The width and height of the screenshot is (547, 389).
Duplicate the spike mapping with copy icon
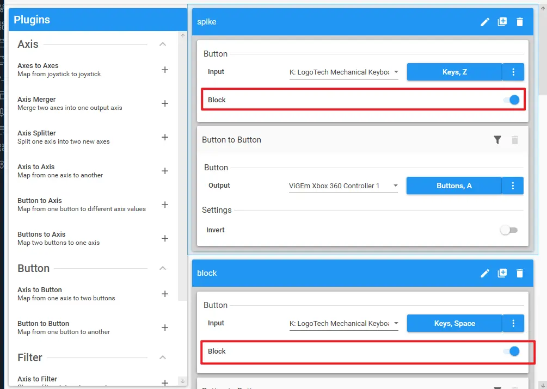502,22
